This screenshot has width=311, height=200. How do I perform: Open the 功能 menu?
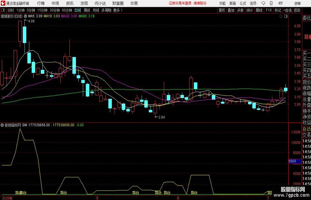[x=222, y=3]
